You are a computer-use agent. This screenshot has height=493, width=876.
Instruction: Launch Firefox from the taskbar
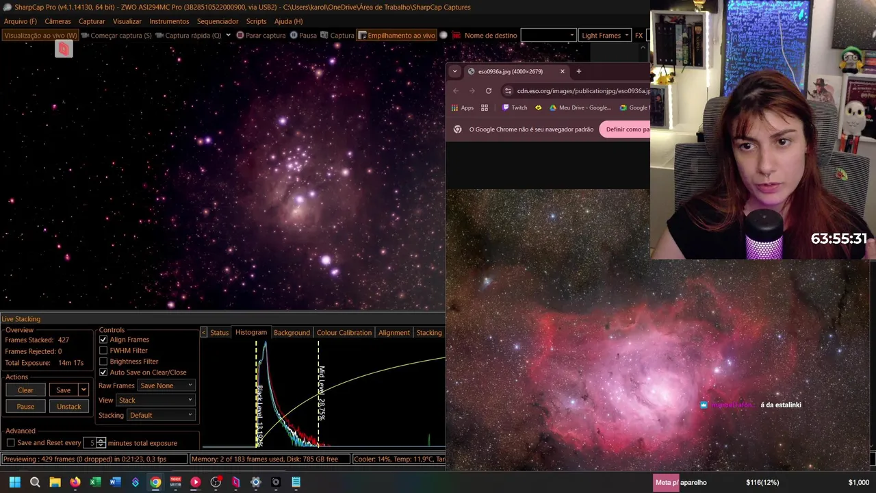click(x=75, y=482)
